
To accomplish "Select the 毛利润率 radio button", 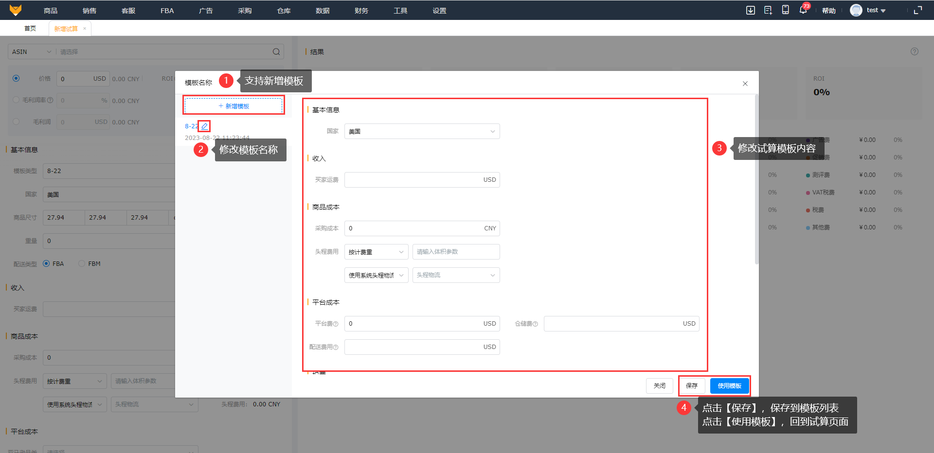I will click(16, 100).
